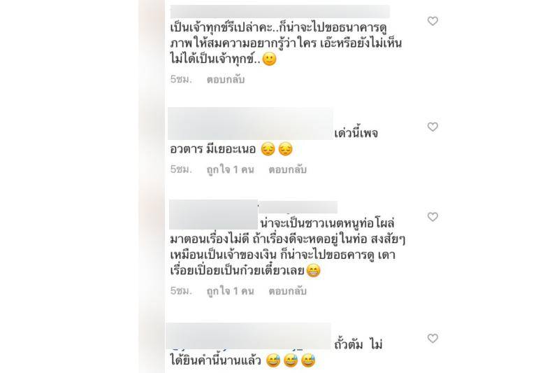Open the blurred username before เดี๋ยวนี้เพจ
Screen dimensions: 559x373
250,123
